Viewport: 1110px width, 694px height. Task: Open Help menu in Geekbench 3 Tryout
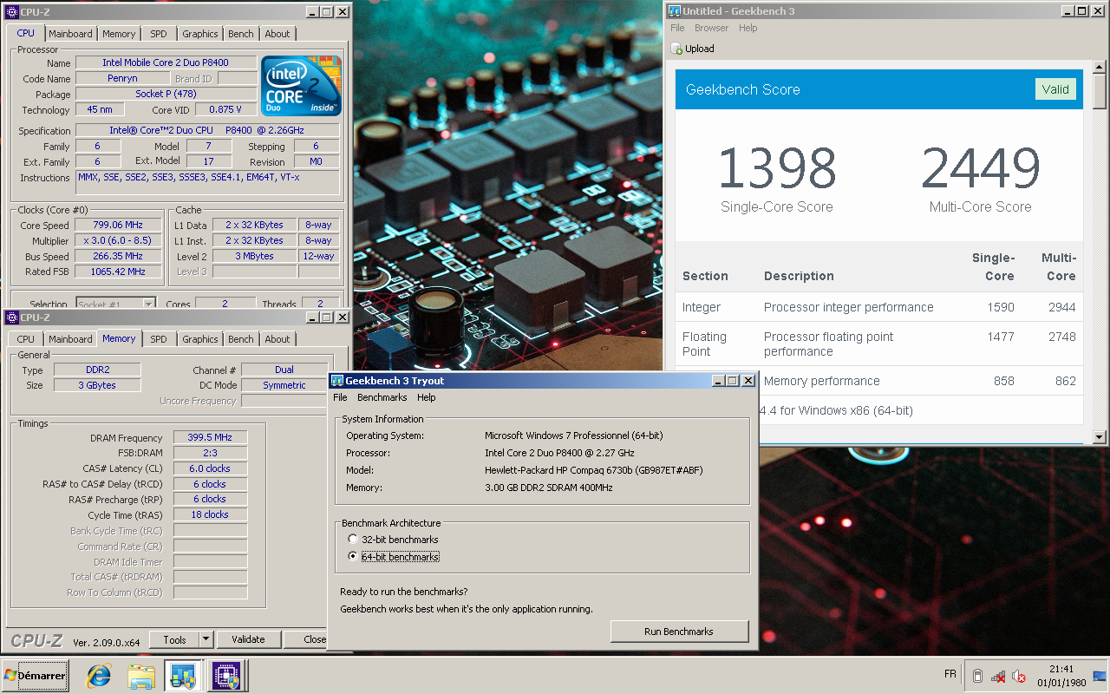pos(426,397)
